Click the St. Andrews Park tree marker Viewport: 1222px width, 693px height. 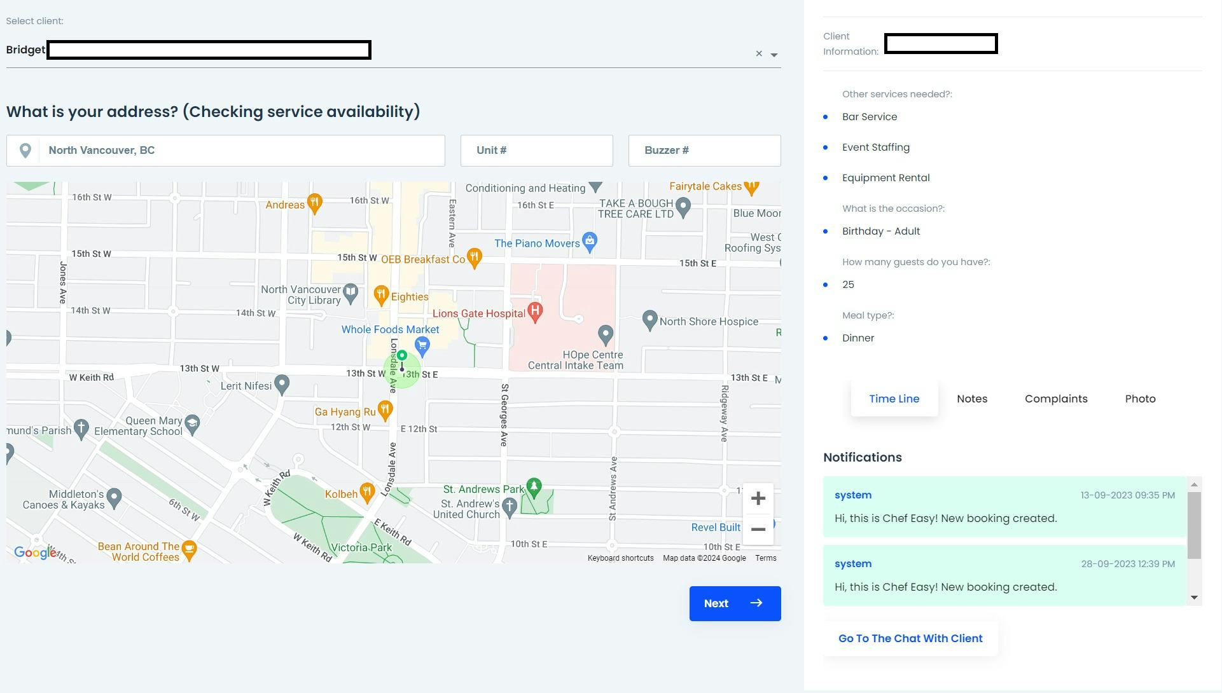tap(534, 487)
